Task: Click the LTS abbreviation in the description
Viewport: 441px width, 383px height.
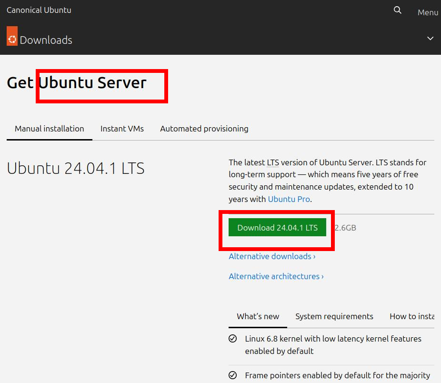Action: 273,162
